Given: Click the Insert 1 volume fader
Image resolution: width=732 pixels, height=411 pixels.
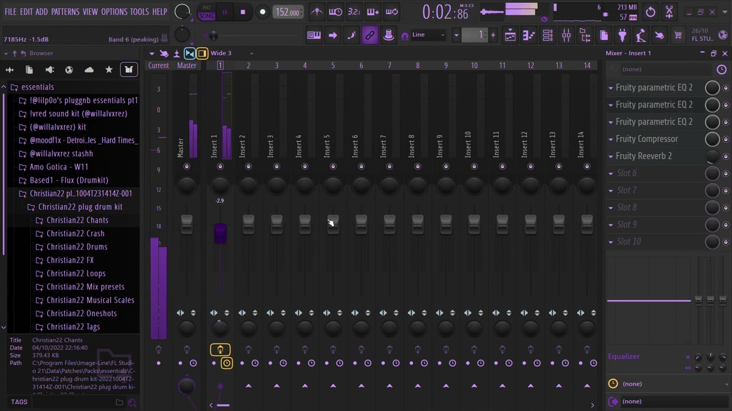Looking at the screenshot, I should point(220,233).
